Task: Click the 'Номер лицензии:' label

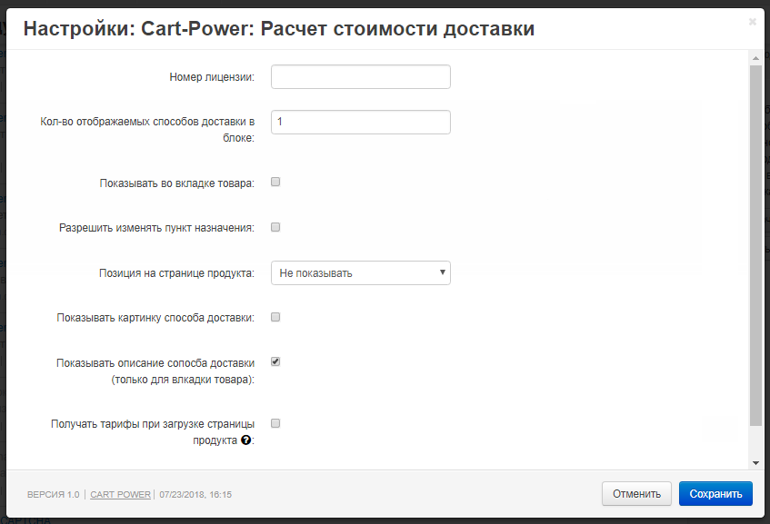Action: (x=212, y=77)
